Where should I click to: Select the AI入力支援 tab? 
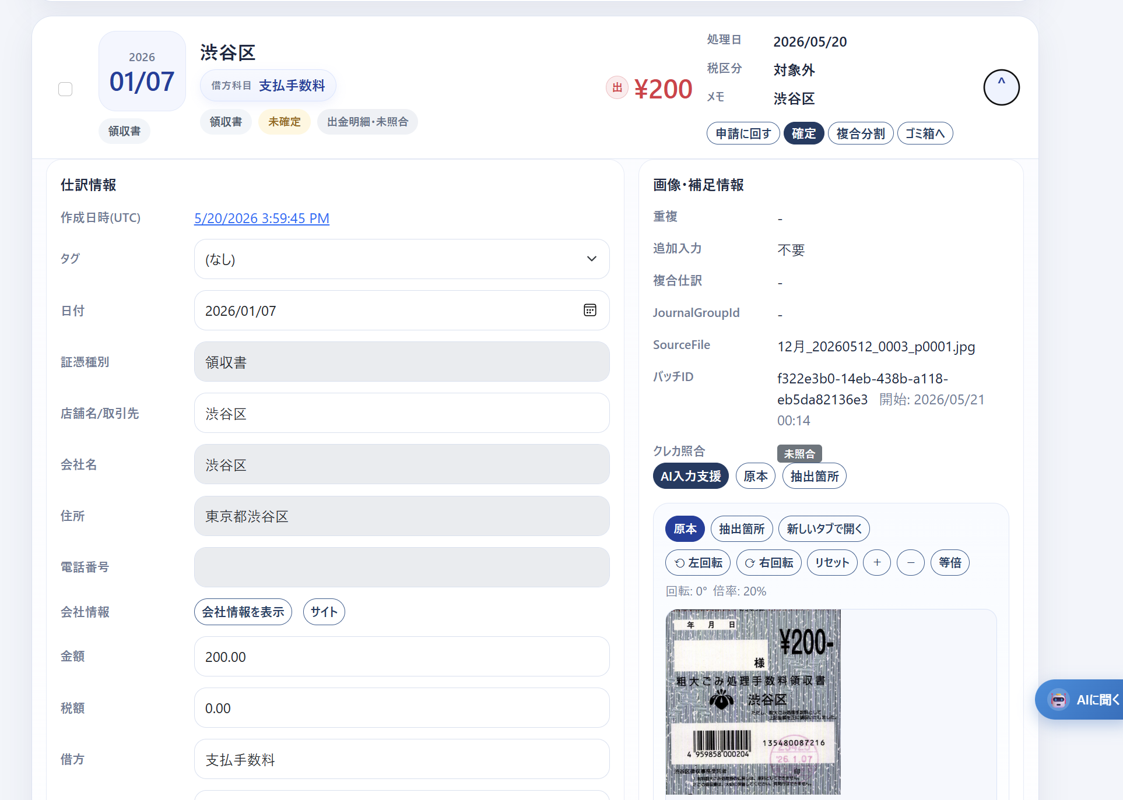coord(691,476)
